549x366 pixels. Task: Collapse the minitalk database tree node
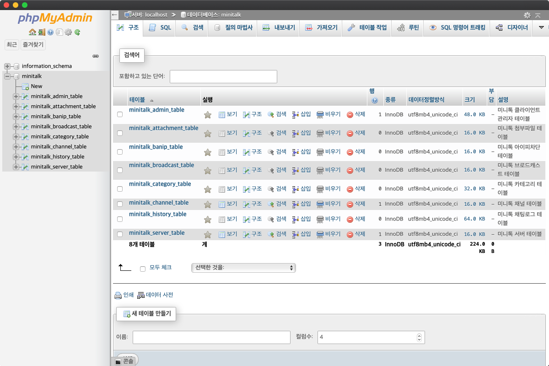point(7,76)
